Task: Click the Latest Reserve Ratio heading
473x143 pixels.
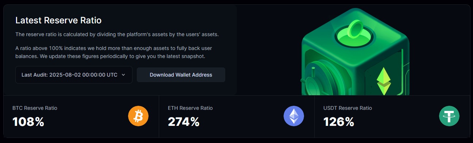Action: [58, 20]
